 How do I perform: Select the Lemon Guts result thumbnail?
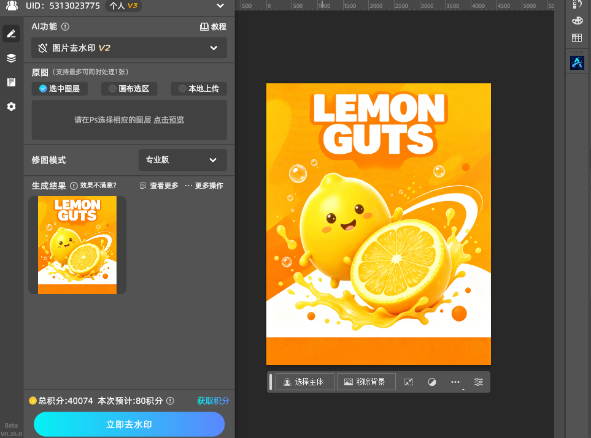(77, 245)
